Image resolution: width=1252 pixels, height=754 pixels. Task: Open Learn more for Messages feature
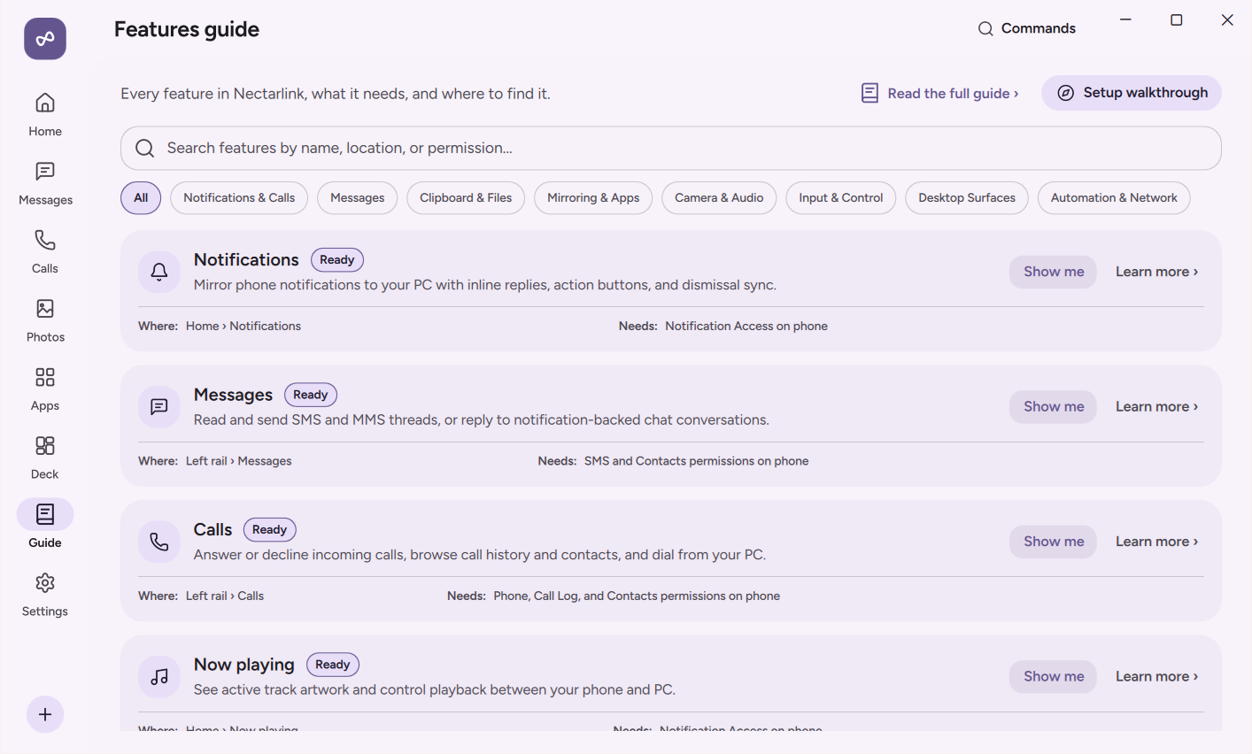tap(1156, 407)
